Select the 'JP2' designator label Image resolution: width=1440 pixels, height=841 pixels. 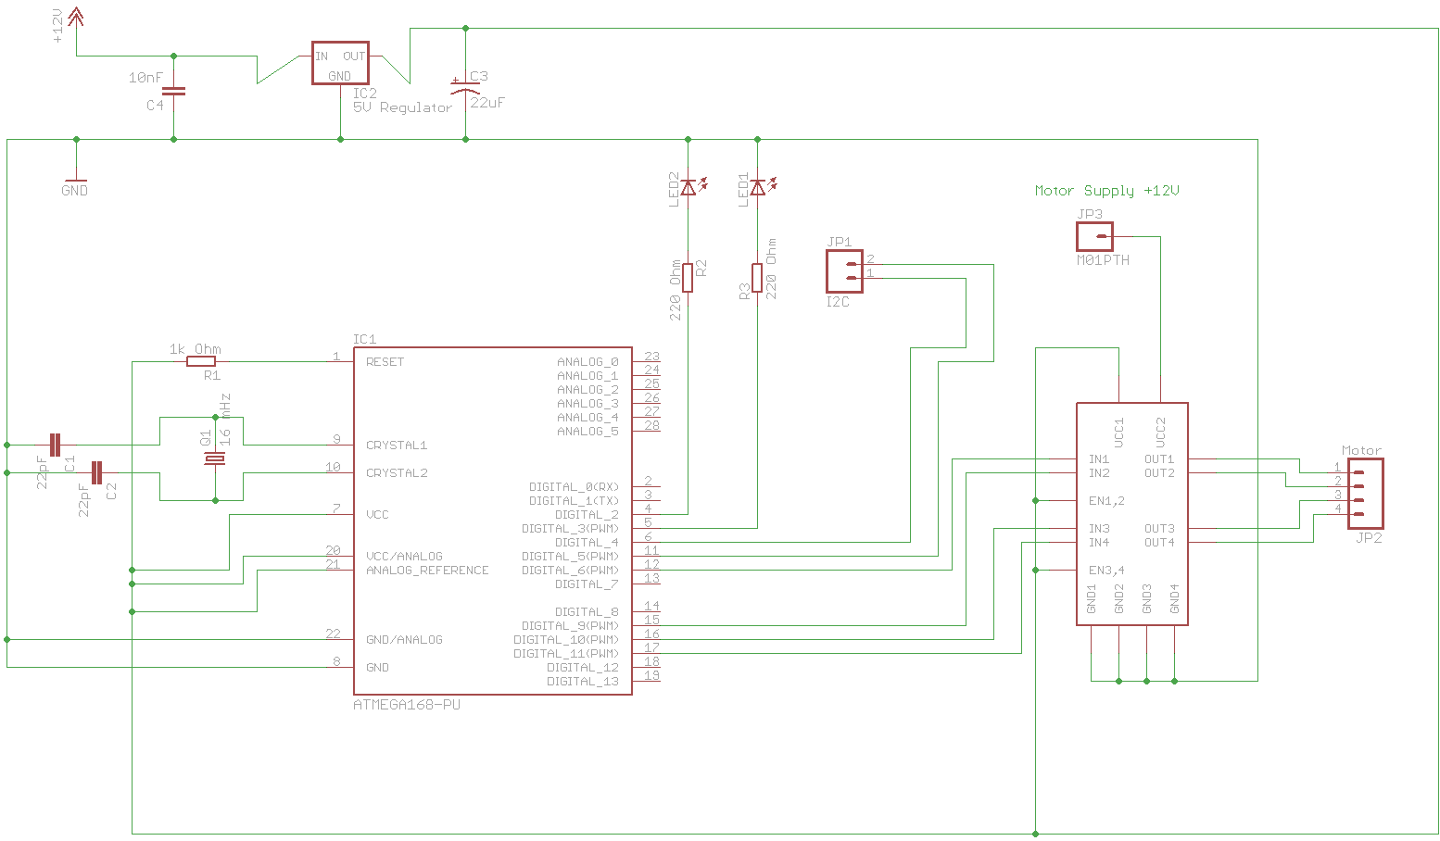coord(1369,538)
